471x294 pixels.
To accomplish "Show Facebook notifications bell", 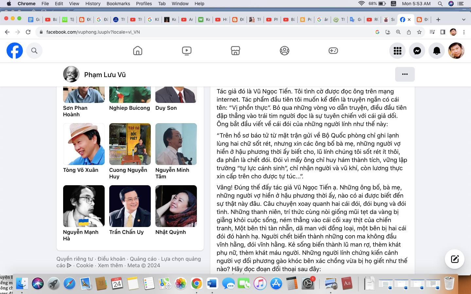I will 437,51.
